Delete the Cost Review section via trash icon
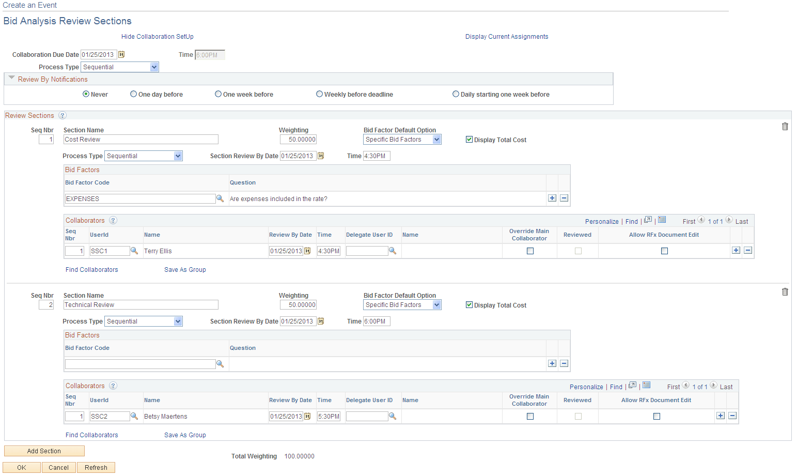797x476 pixels. tap(785, 126)
